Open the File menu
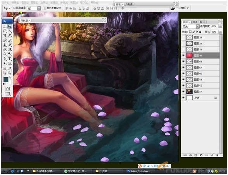Image resolution: width=228 pixels, height=175 pixels. (x=5, y=3)
